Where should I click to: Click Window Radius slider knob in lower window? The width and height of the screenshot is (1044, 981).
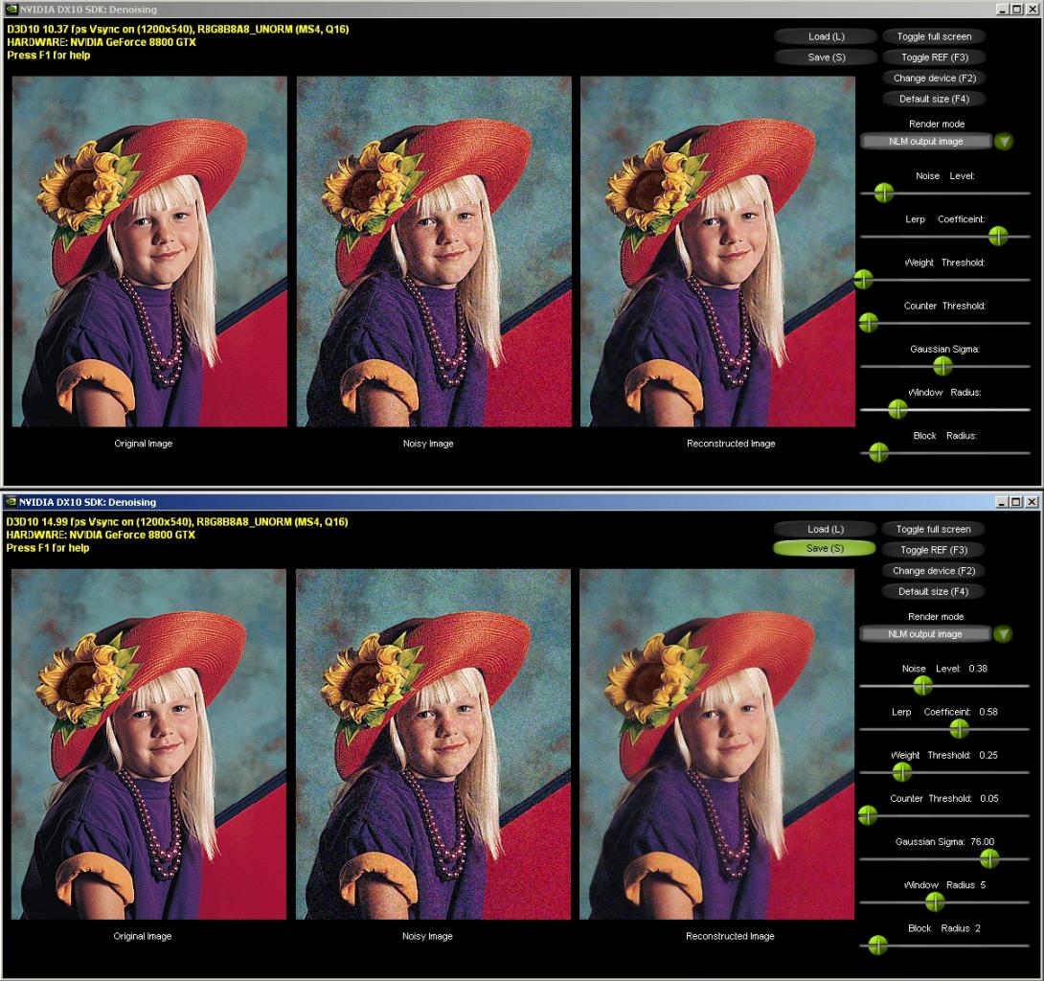[x=935, y=902]
